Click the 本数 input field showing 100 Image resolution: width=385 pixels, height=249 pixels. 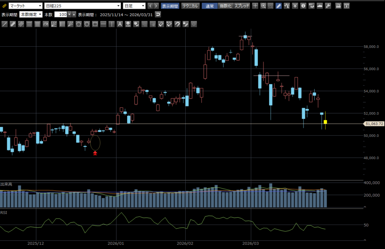click(x=60, y=14)
